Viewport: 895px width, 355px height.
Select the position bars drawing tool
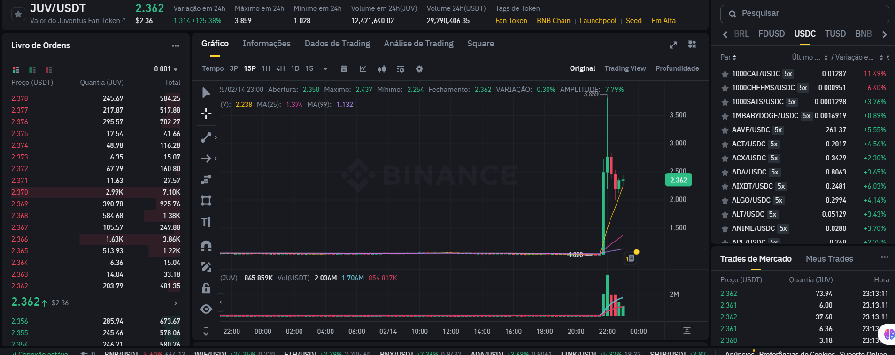click(x=206, y=180)
